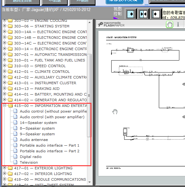The height and width of the screenshot is (187, 185).
Task: Open Portable audio interface Part 2
Action: click(x=49, y=151)
